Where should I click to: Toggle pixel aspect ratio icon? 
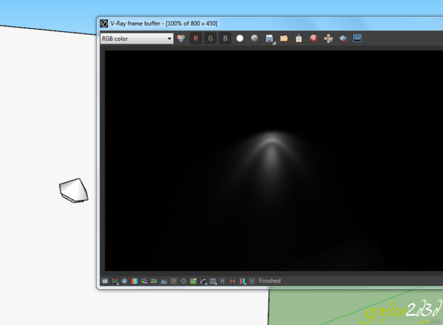point(233,281)
